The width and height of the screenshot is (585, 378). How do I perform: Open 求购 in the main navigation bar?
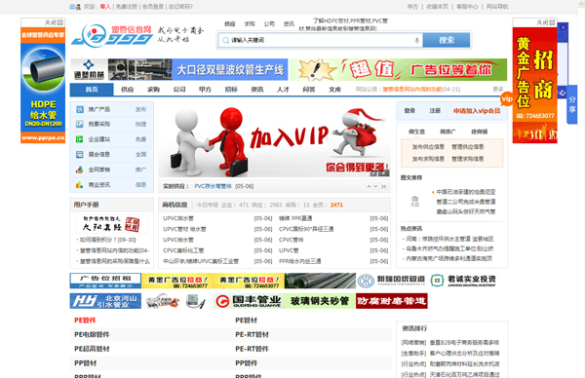pyautogui.click(x=153, y=90)
